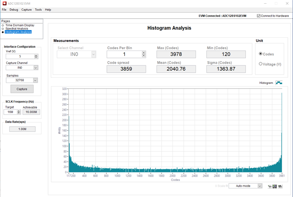The width and height of the screenshot is (293, 197).
Task: Click the Histogram plot legend icon
Action: (279, 82)
